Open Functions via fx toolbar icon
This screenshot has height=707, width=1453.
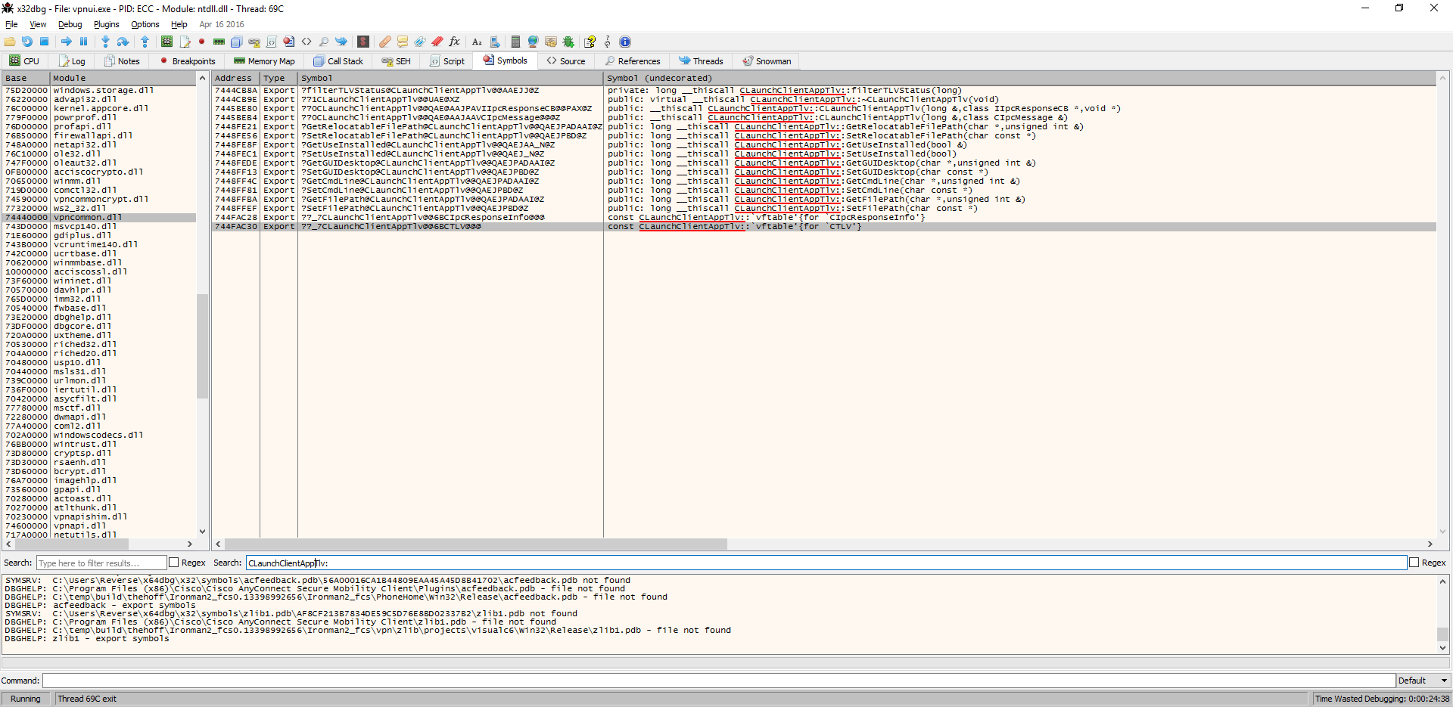(455, 42)
